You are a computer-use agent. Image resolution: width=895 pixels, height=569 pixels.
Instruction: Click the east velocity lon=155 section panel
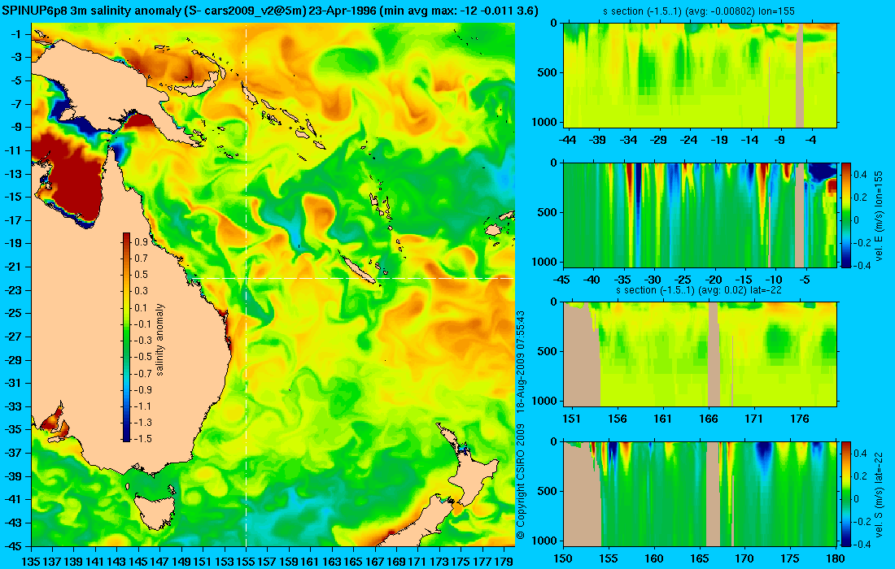(700, 215)
